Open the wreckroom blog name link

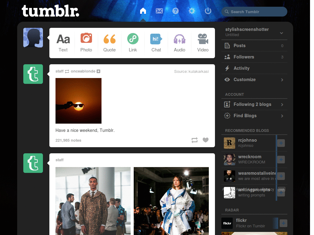point(250,157)
